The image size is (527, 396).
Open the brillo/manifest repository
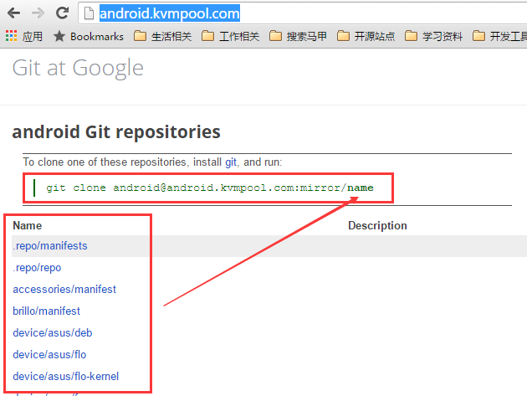[x=46, y=311]
